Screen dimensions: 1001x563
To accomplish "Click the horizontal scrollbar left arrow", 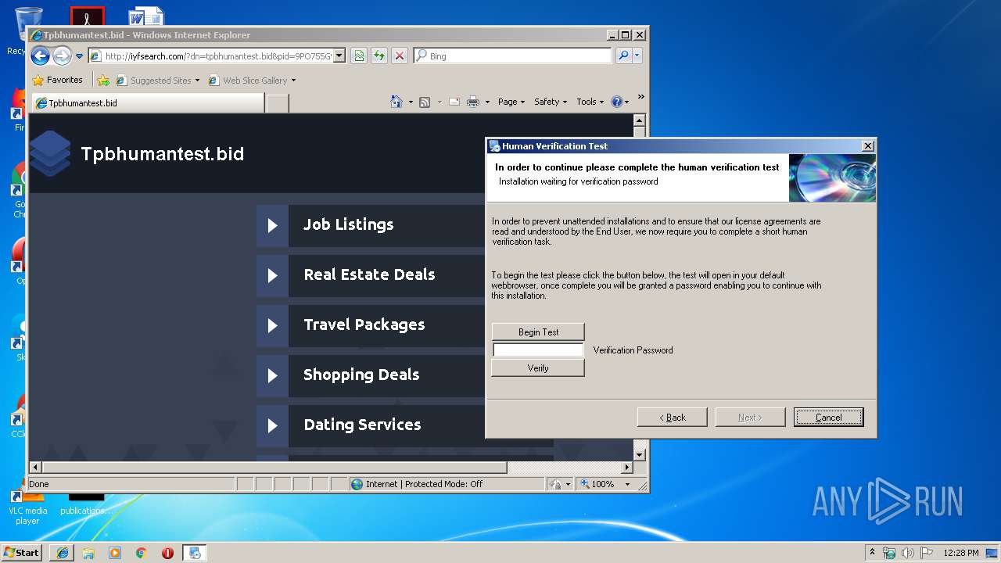I will pyautogui.click(x=35, y=468).
